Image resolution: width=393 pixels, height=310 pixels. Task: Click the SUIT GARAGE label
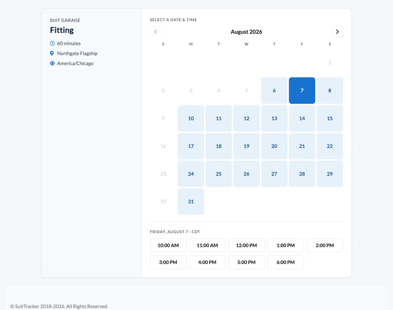tap(65, 20)
